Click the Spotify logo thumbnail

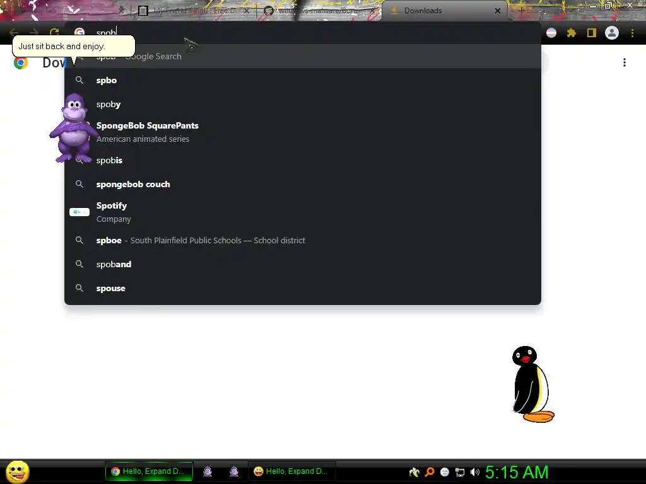79,212
